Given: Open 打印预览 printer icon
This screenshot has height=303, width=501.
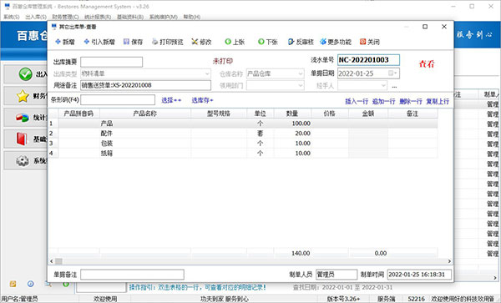Looking at the screenshot, I should click(154, 42).
